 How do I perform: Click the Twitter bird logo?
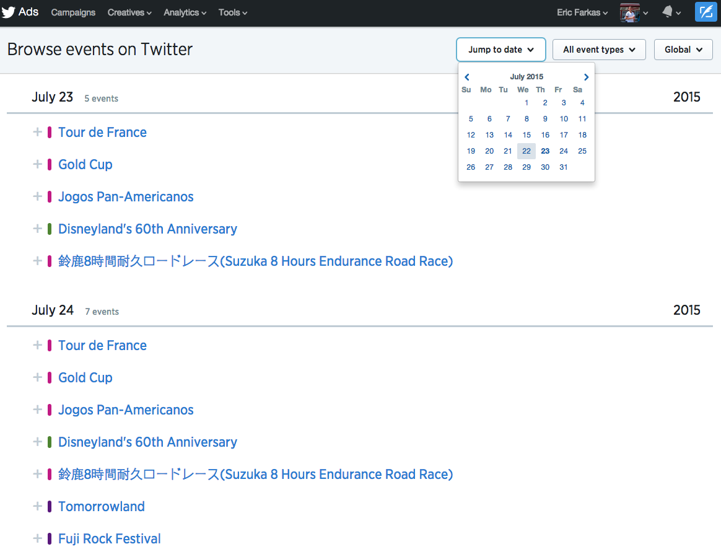click(9, 12)
